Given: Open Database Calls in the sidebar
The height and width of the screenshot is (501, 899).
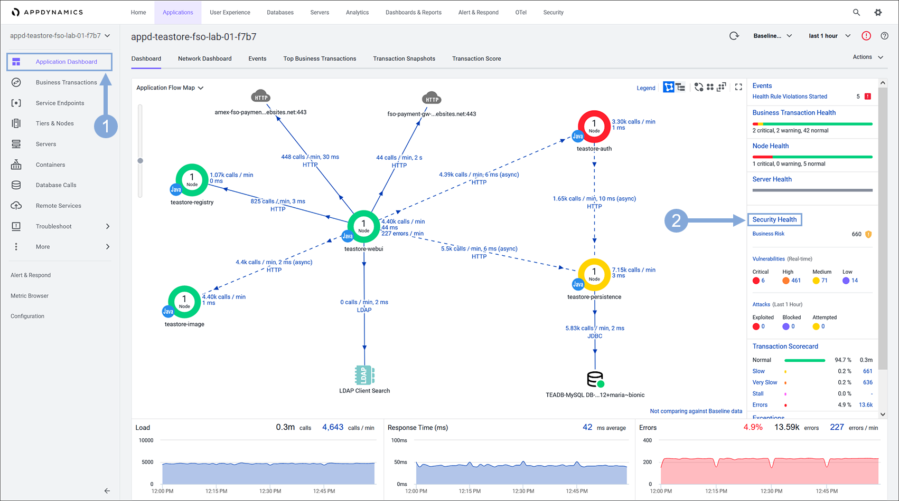Looking at the screenshot, I should (56, 185).
